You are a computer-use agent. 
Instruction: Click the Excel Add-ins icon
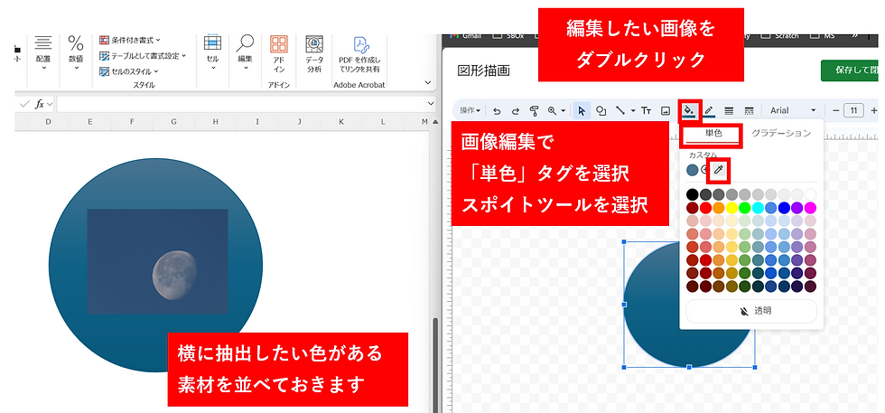(x=279, y=54)
